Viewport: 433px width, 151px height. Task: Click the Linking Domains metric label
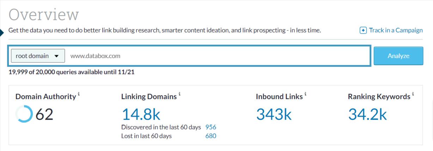[149, 97]
